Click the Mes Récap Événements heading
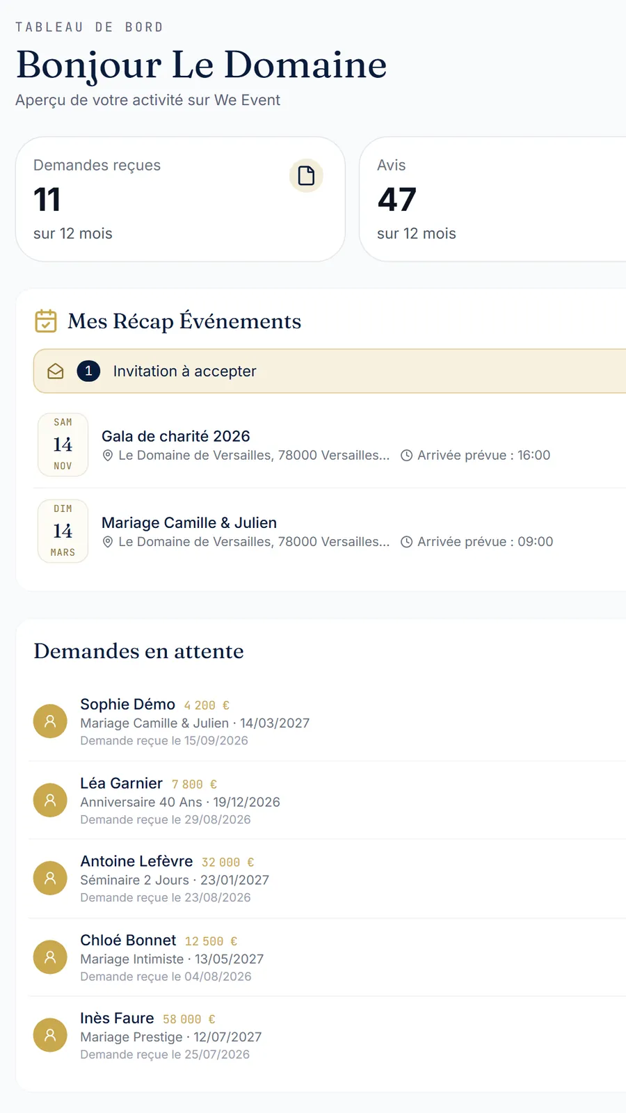 [184, 321]
